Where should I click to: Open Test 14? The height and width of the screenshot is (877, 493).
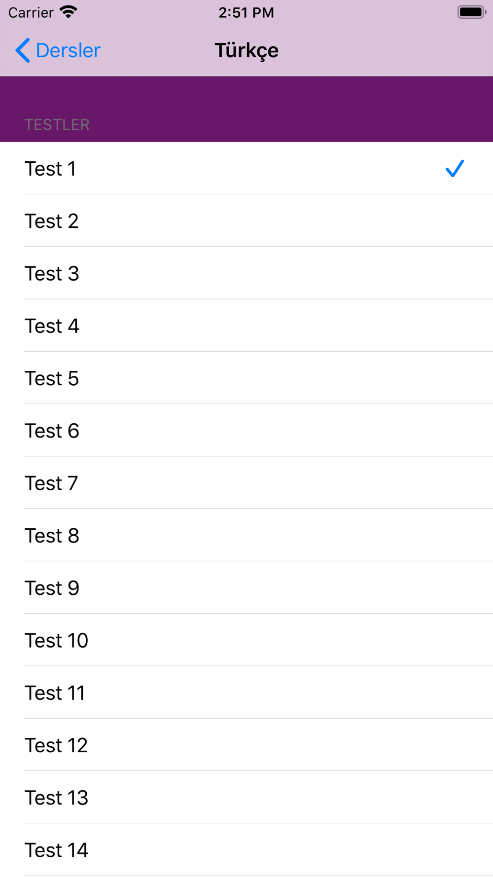[x=246, y=850]
